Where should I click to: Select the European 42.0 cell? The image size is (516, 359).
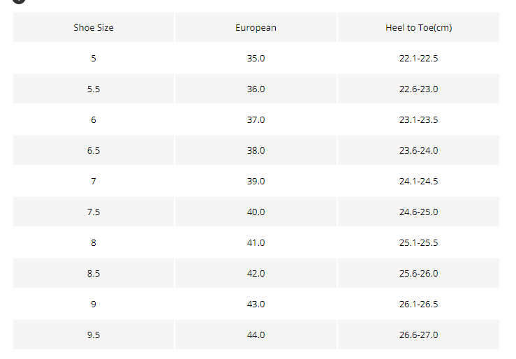pos(256,273)
